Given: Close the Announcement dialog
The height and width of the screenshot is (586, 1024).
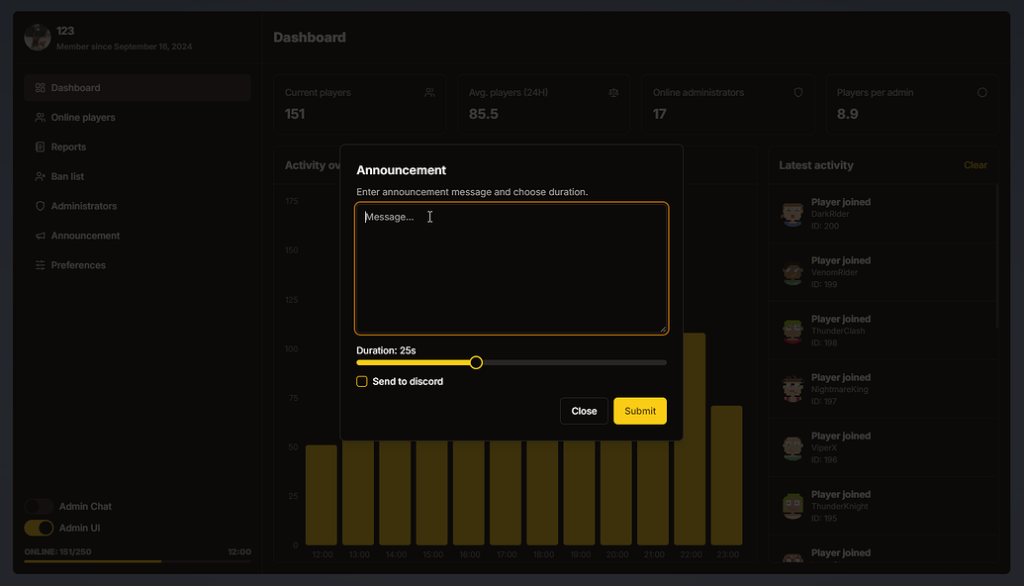Looking at the screenshot, I should coord(584,411).
